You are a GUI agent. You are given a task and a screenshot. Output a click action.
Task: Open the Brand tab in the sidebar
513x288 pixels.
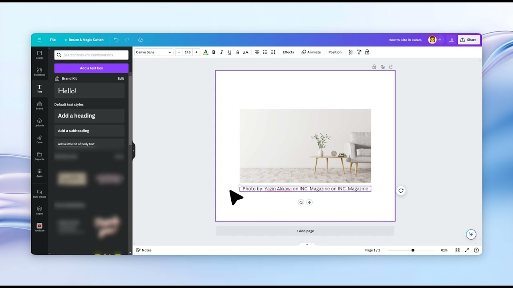click(39, 106)
